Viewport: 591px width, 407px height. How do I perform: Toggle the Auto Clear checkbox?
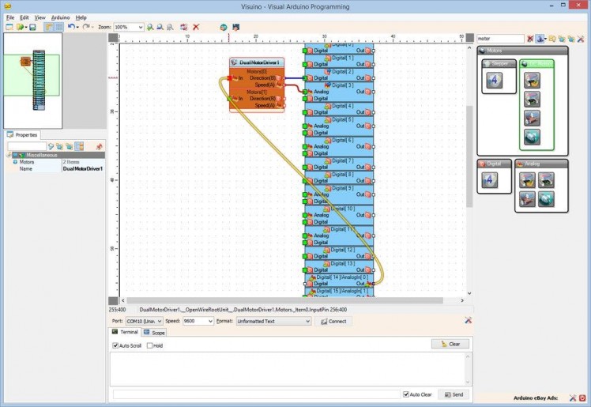406,394
